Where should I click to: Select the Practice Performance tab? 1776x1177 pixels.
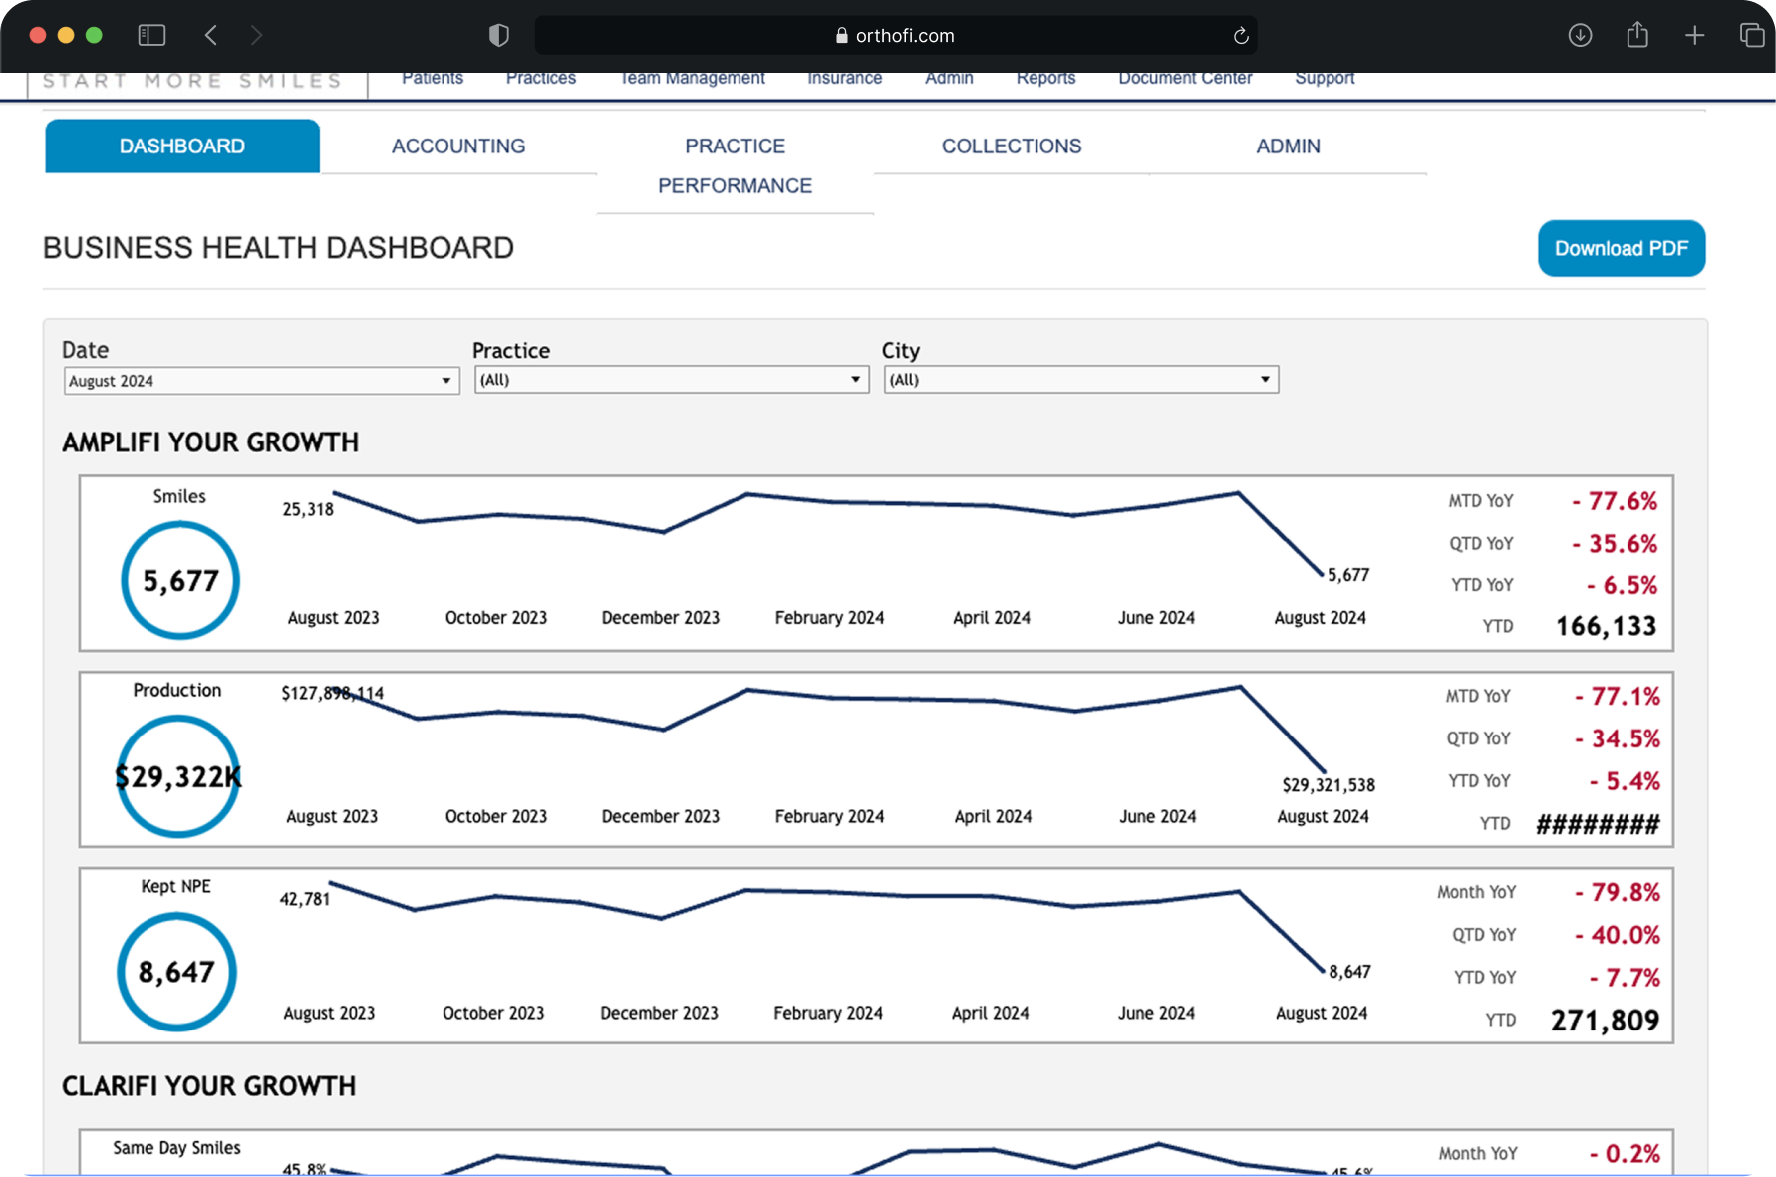point(736,166)
